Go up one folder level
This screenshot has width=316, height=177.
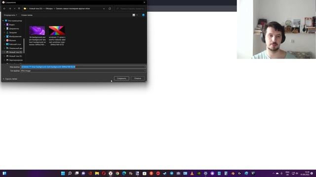pos(19,9)
